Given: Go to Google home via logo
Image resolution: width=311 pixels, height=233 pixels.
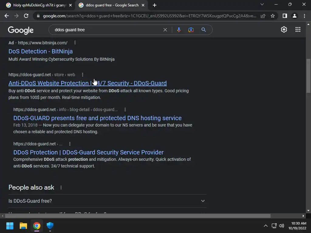Looking at the screenshot, I should pos(21,30).
